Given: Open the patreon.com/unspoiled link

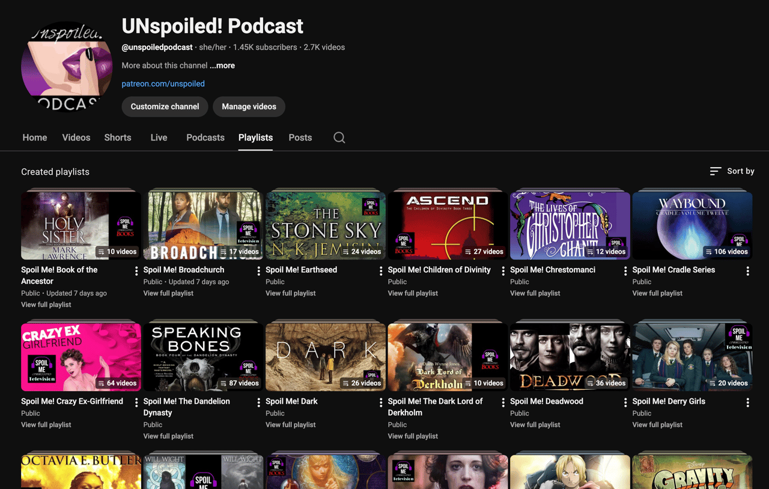Looking at the screenshot, I should tap(163, 84).
